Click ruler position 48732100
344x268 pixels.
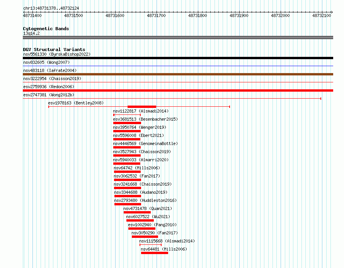[322, 15]
